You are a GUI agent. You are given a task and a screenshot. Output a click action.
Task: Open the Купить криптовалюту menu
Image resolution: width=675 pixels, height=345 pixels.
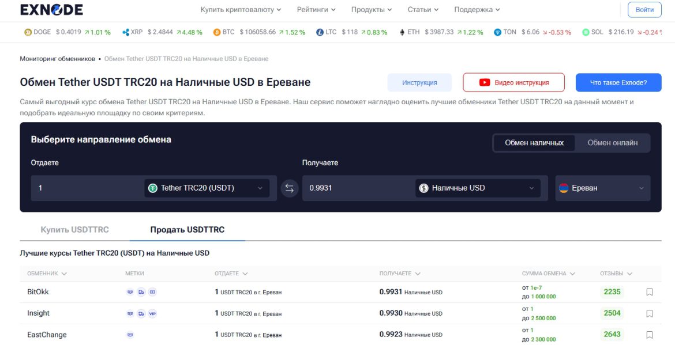tap(241, 10)
